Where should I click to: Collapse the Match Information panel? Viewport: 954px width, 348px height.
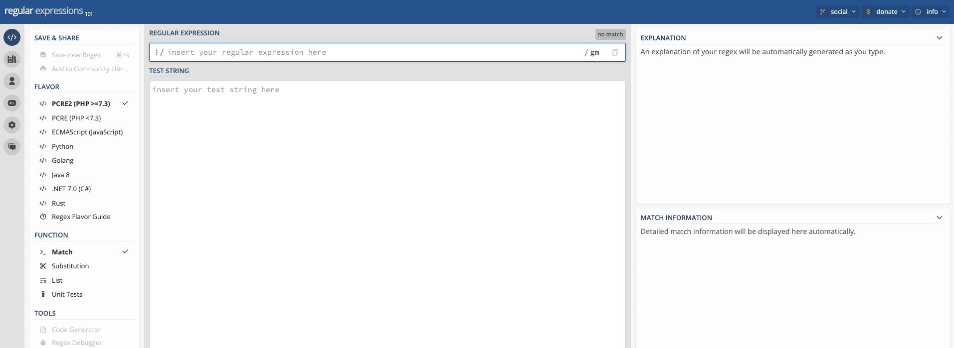[939, 218]
